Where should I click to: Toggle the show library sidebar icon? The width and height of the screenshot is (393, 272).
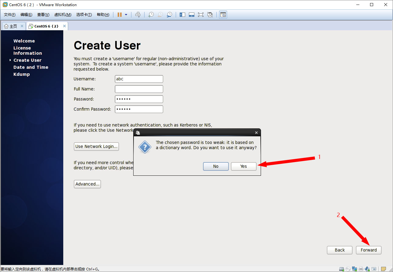pos(182,15)
